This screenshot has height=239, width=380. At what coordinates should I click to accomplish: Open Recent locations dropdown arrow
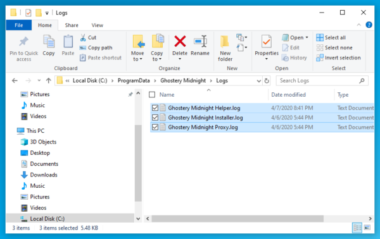pyautogui.click(x=39, y=80)
